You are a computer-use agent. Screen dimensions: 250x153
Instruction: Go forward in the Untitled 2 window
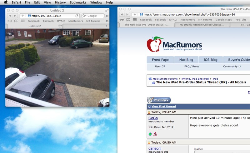click(x=15, y=16)
